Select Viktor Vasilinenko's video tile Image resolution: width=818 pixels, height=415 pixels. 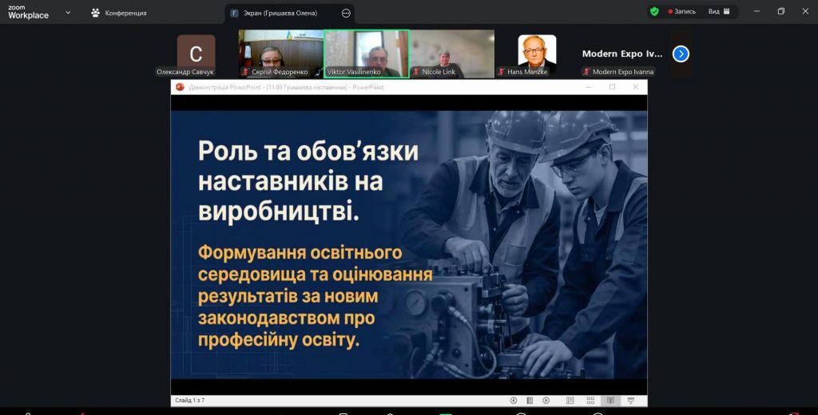click(x=366, y=53)
